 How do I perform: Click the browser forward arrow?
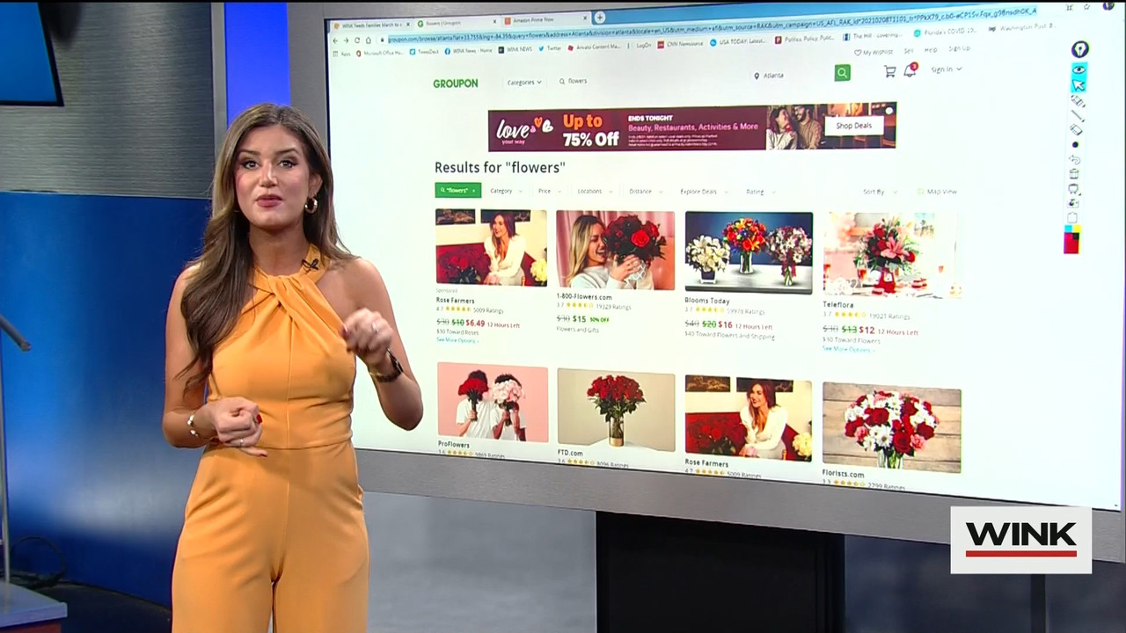pyautogui.click(x=346, y=40)
